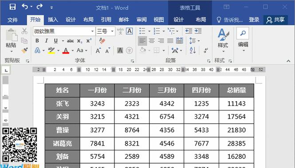
Task: Decrease paragraph indent
Action: [189, 31]
